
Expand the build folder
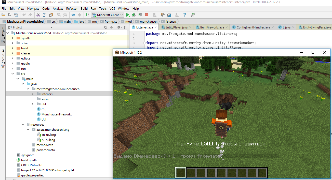12,48
